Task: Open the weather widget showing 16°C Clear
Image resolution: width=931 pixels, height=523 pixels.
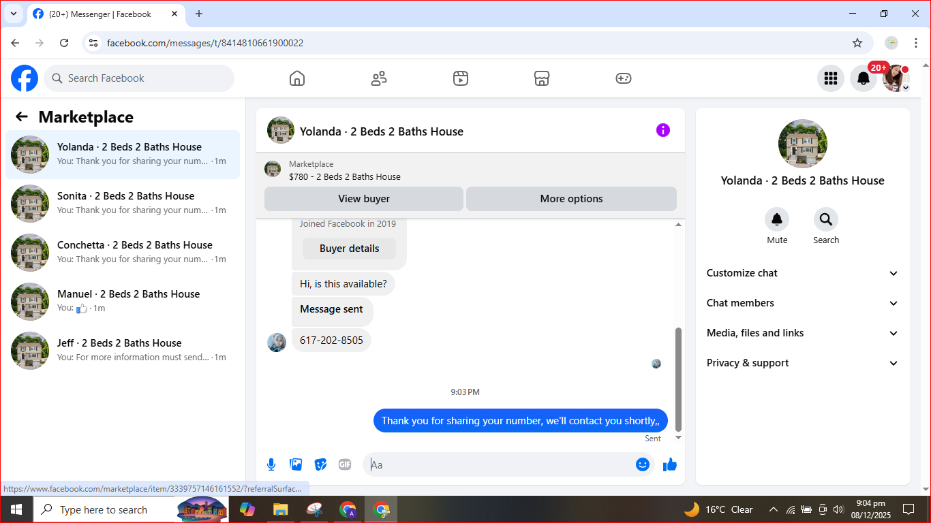Action: tap(718, 509)
